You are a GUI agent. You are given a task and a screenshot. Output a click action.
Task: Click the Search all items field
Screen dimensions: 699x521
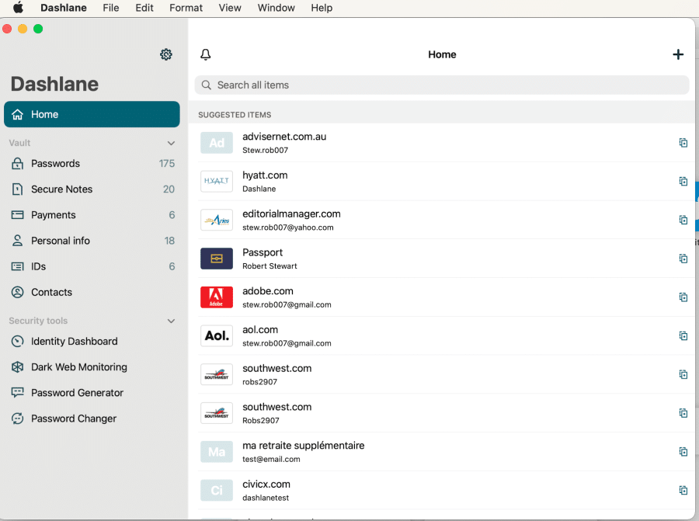442,85
